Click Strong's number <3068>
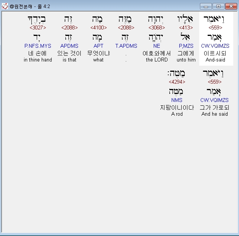Image resolution: width=239 pixels, height=236 pixels. (x=157, y=27)
